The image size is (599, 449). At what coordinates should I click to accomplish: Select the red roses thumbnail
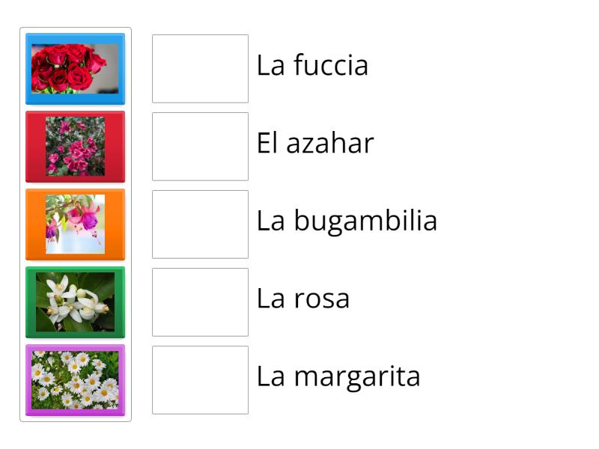point(75,69)
